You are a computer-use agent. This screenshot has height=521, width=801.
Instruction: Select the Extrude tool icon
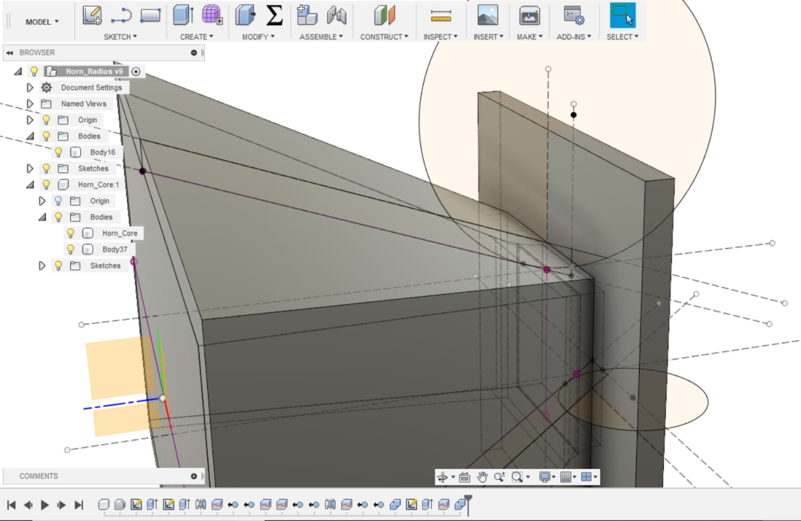(182, 15)
